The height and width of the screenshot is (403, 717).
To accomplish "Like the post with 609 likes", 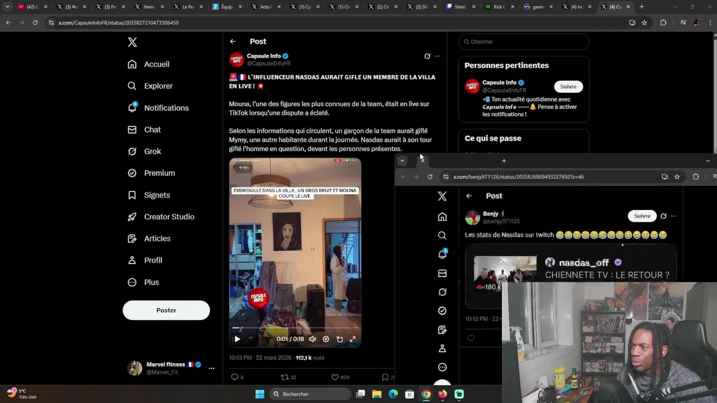I will (340, 377).
